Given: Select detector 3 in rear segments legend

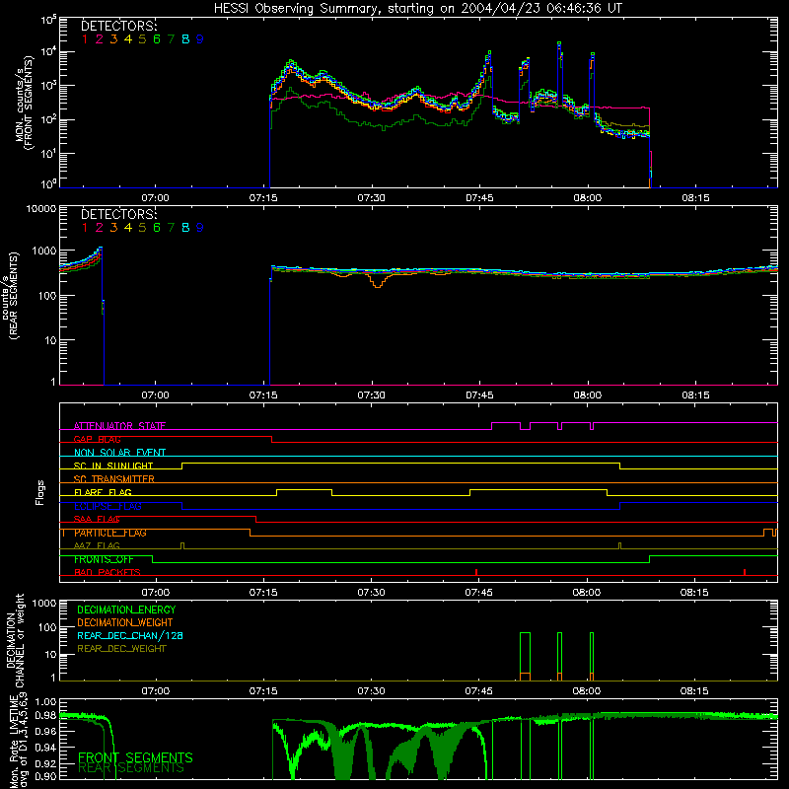Looking at the screenshot, I should point(113,228).
